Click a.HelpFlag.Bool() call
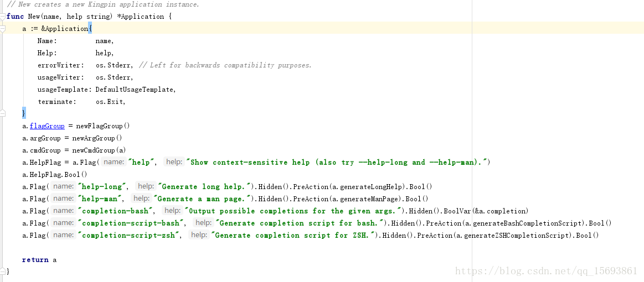The image size is (644, 282). [x=55, y=174]
